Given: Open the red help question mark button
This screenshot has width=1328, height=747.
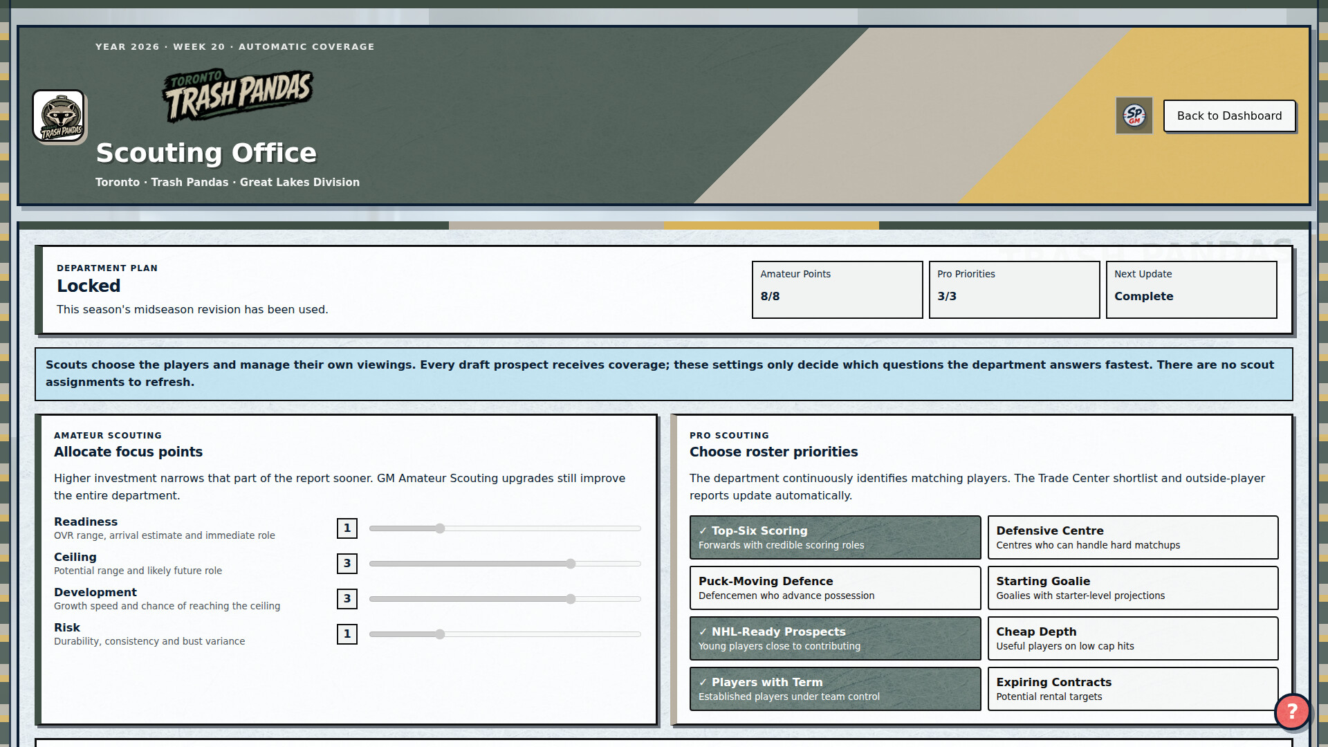Looking at the screenshot, I should point(1292,711).
